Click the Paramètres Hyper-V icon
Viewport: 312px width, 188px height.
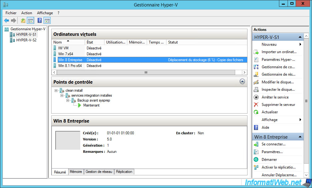pyautogui.click(x=256, y=60)
